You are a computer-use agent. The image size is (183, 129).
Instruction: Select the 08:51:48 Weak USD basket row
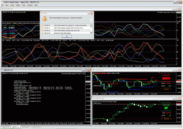click(x=66, y=33)
